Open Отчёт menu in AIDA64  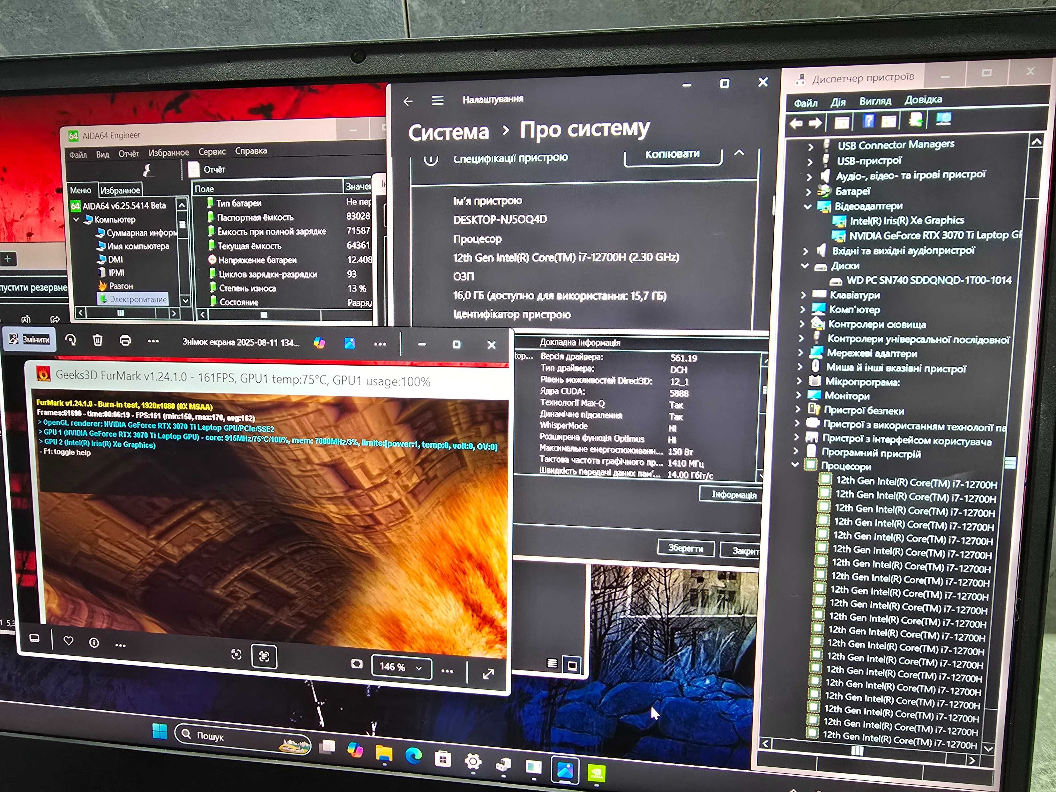coord(128,154)
